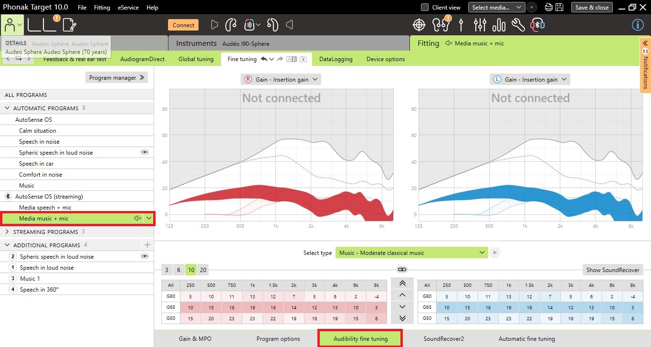
Task: Click redo arrow in Fine tuning tab
Action: [x=280, y=59]
